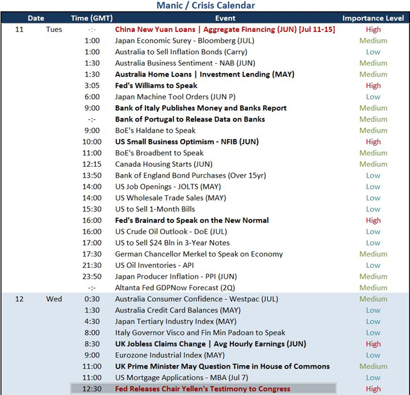Click the '21:30' time cell
410x395 pixels.
click(92, 266)
